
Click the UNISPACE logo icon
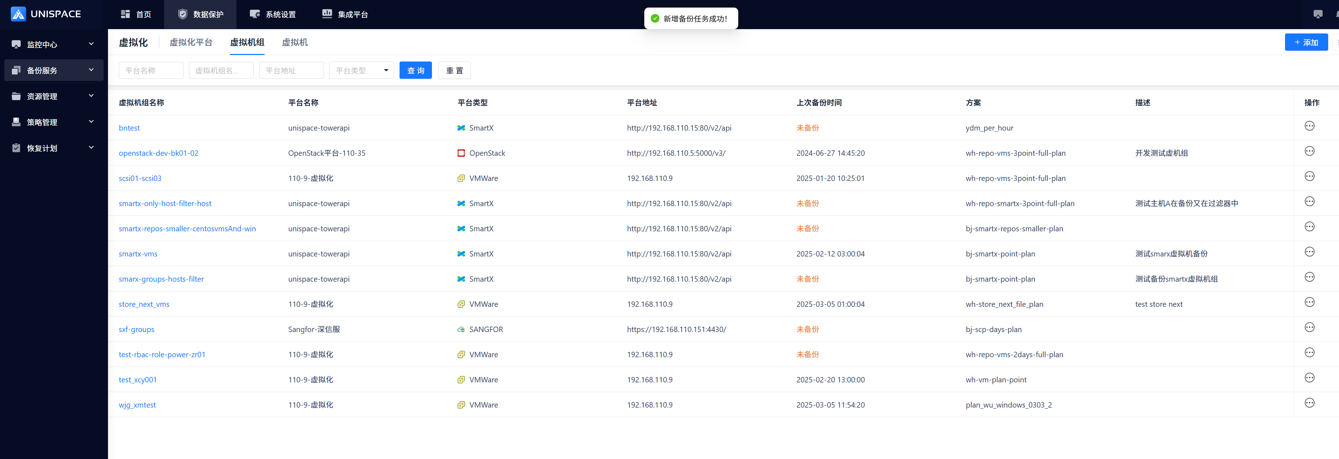18,14
